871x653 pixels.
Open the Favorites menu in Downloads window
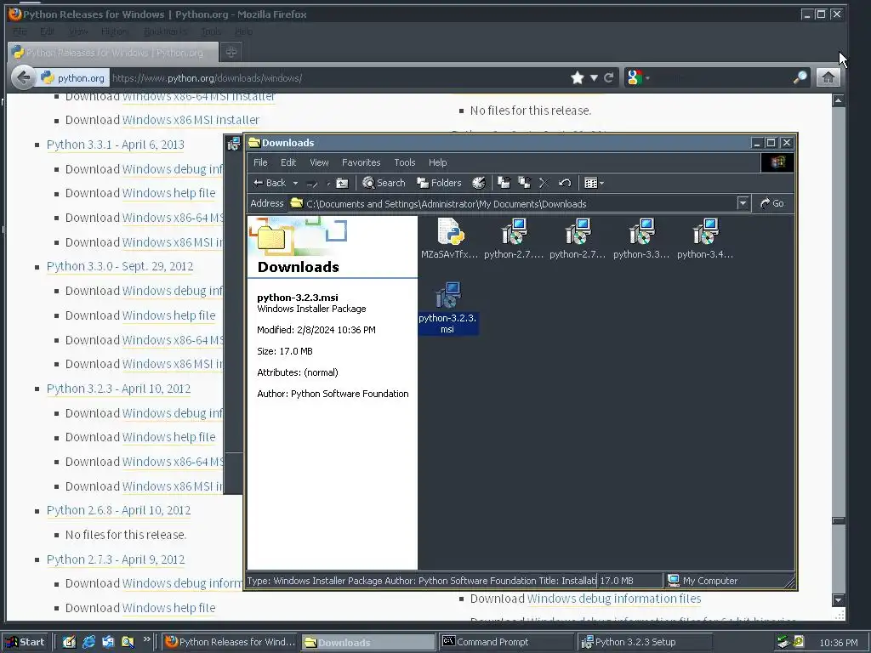click(361, 162)
